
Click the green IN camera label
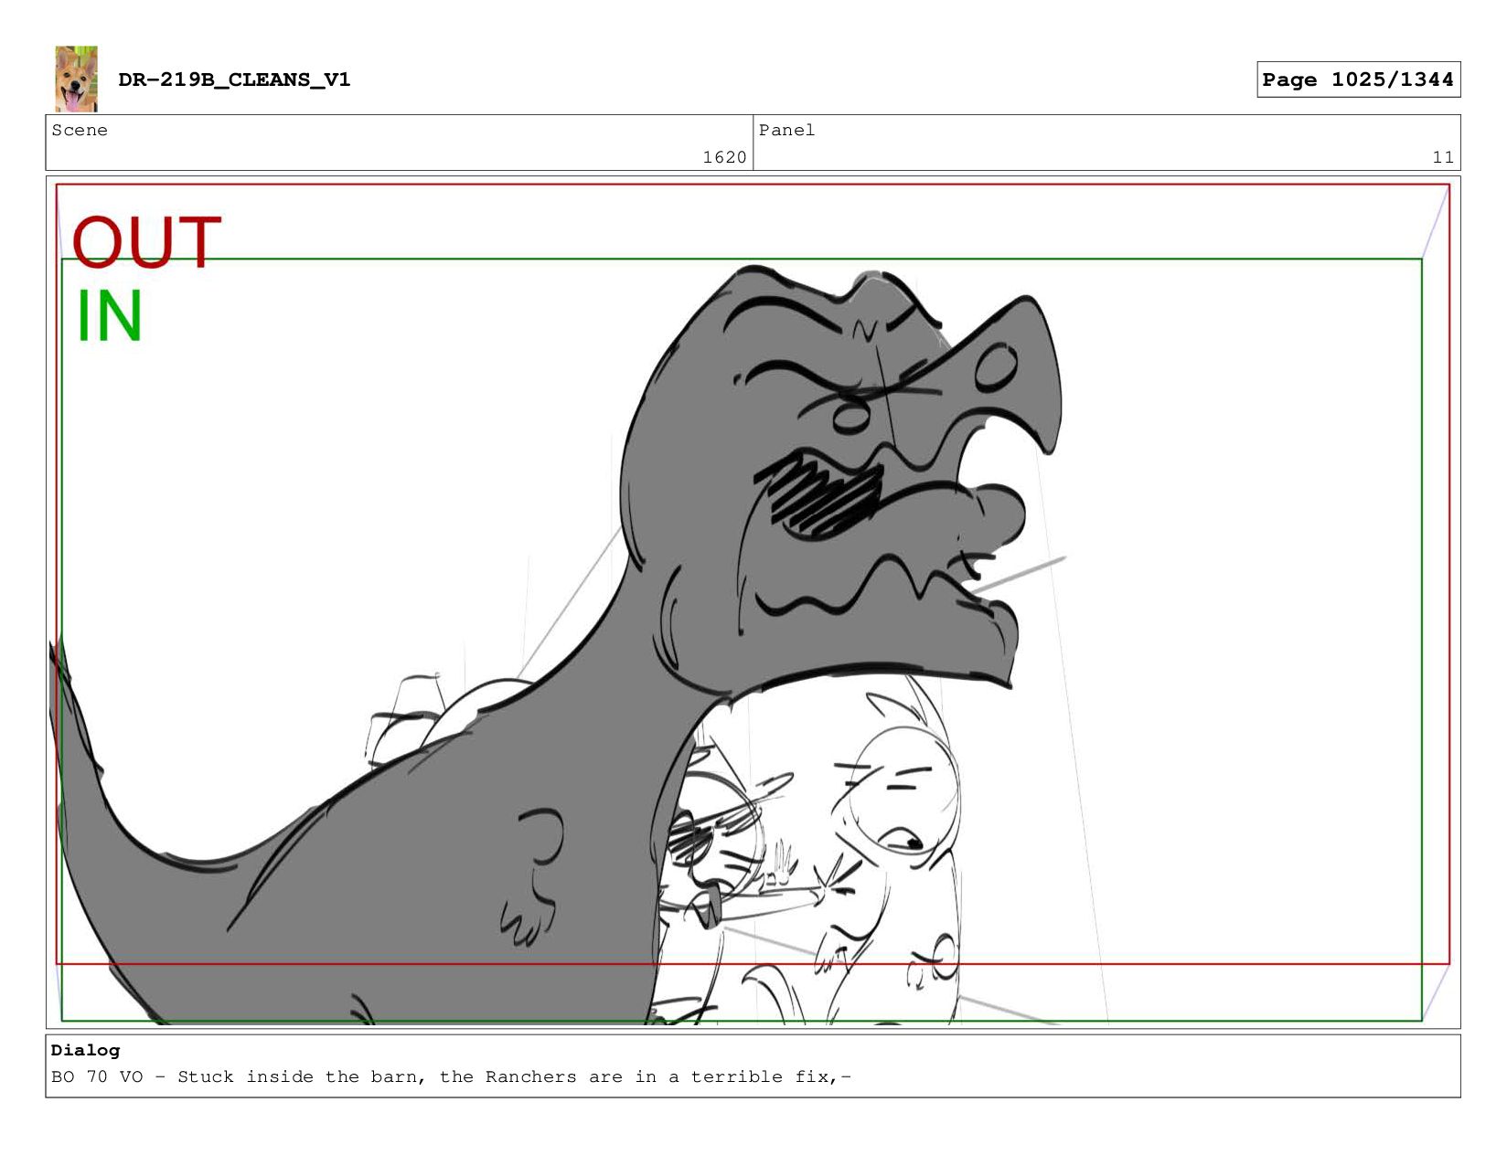click(x=109, y=316)
